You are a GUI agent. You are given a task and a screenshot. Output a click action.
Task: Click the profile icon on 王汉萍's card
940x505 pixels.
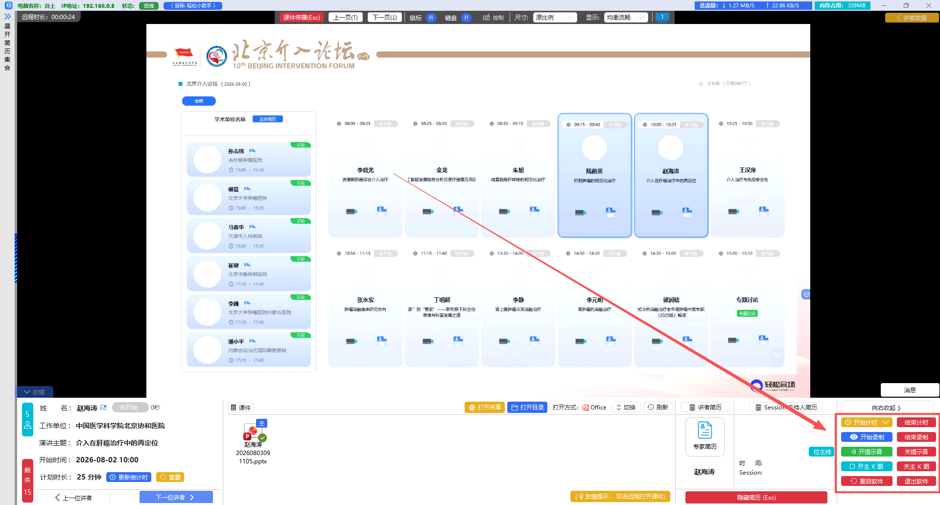pyautogui.click(x=764, y=211)
